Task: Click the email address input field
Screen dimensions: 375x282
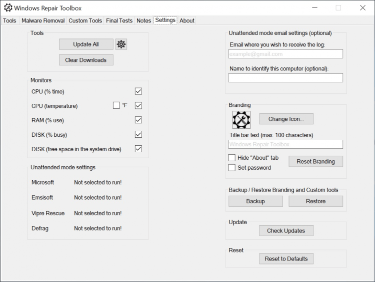Action: pyautogui.click(x=285, y=54)
